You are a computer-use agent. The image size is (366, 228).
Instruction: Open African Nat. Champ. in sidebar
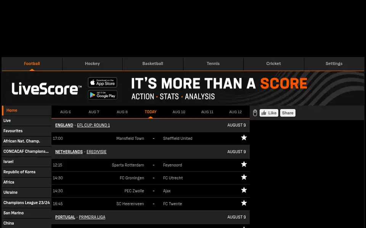click(27, 141)
